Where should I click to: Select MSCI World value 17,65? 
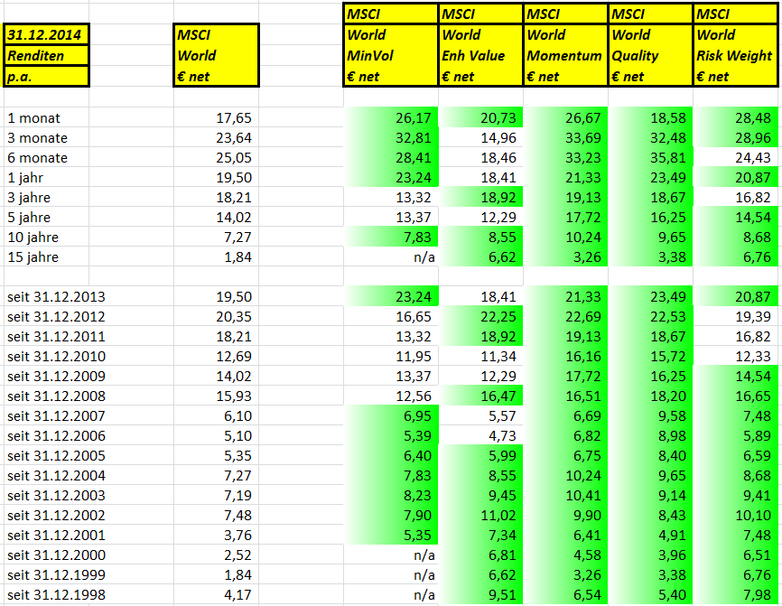click(234, 118)
